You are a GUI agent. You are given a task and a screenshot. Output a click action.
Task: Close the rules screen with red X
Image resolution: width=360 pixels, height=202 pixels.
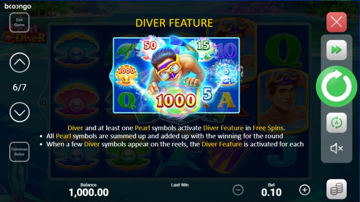337,22
